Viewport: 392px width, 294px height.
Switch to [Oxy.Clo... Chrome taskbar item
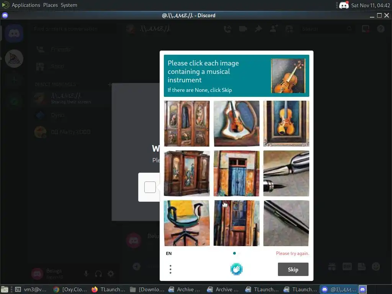pos(70,289)
